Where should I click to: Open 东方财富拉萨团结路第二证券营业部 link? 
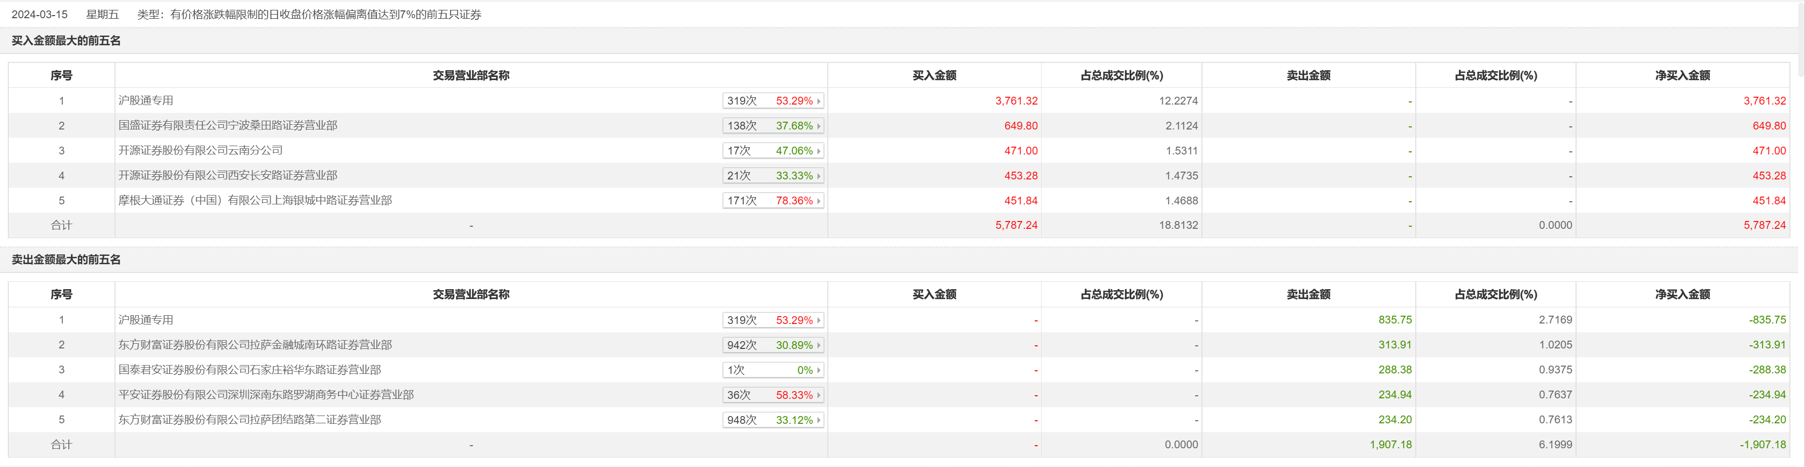pyautogui.click(x=249, y=419)
